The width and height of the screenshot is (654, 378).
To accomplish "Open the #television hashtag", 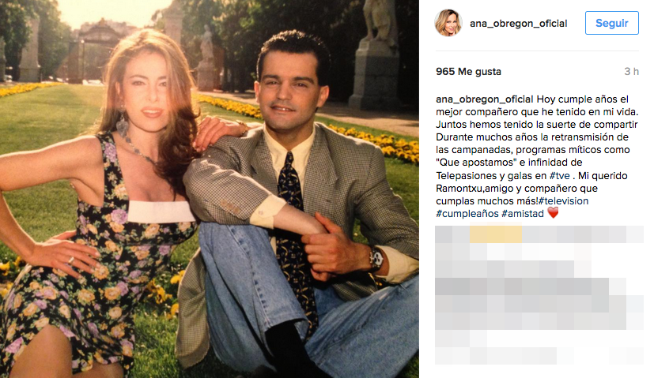I will tap(564, 201).
